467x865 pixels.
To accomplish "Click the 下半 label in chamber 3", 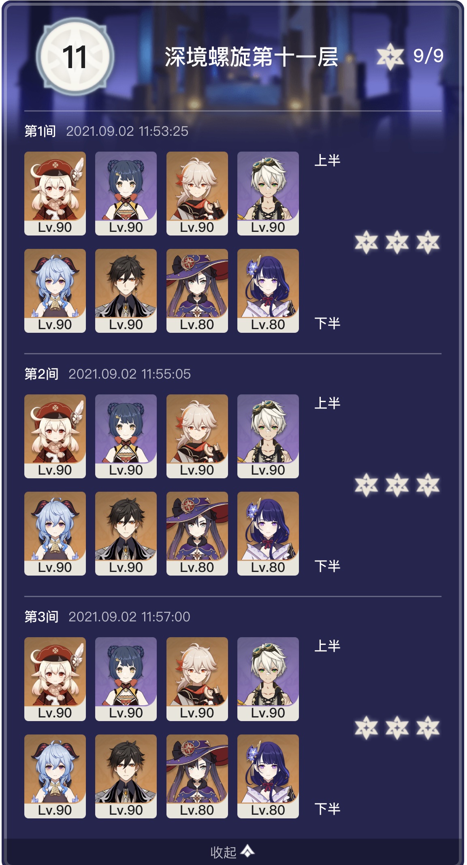I will coord(327,809).
